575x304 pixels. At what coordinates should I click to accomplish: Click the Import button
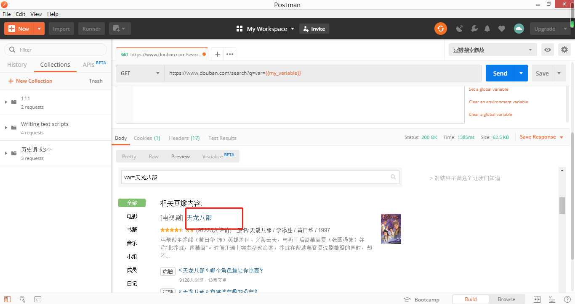click(61, 29)
